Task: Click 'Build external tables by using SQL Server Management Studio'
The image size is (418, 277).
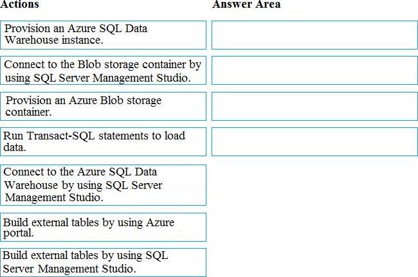Action: 104,262
